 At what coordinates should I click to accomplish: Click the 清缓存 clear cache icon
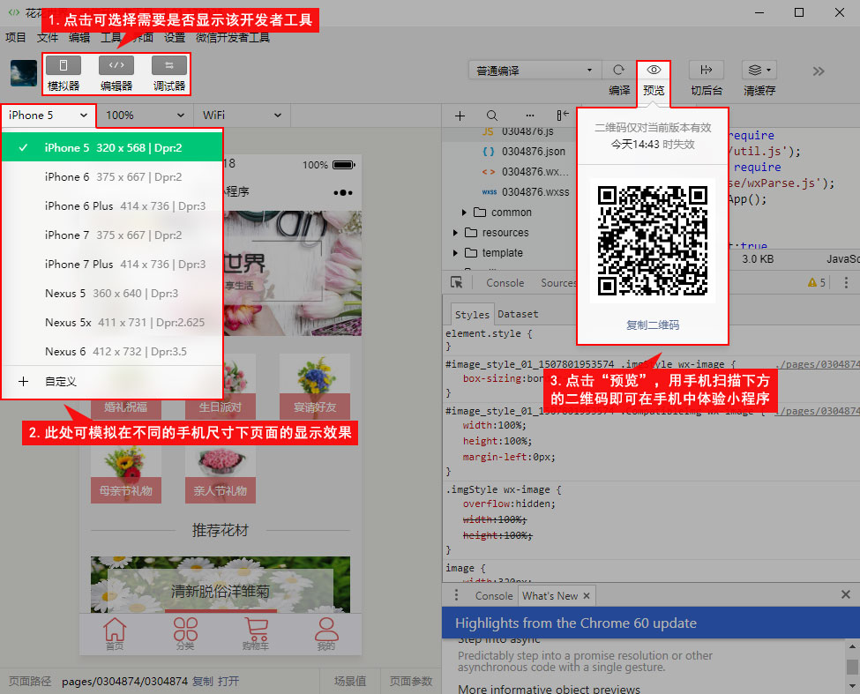tap(759, 71)
